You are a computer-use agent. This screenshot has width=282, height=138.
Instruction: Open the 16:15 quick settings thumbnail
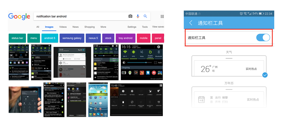pos(142,62)
